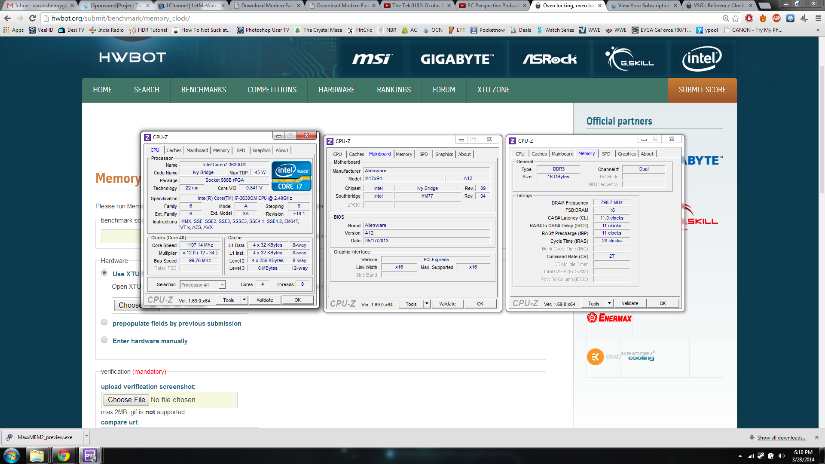Image resolution: width=825 pixels, height=464 pixels.
Task: Click Tools button in Mainboard CPU-Z window
Action: [x=411, y=304]
